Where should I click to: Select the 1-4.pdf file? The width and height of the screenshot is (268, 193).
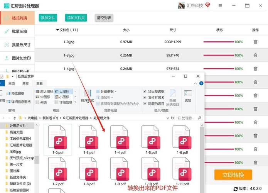tap(120, 140)
